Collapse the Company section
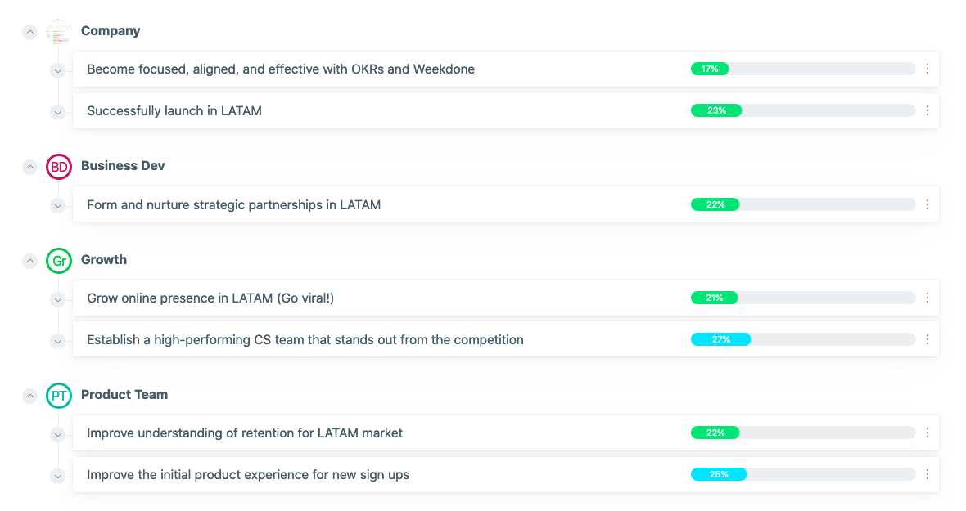The height and width of the screenshot is (511, 966). 29,31
